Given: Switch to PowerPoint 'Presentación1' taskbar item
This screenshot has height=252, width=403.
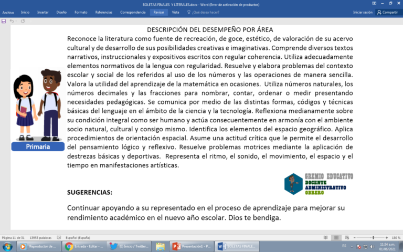Looking at the screenshot, I should point(192,246).
